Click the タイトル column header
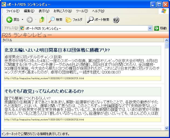This screenshot has width=170, height=138. [x=83, y=40]
